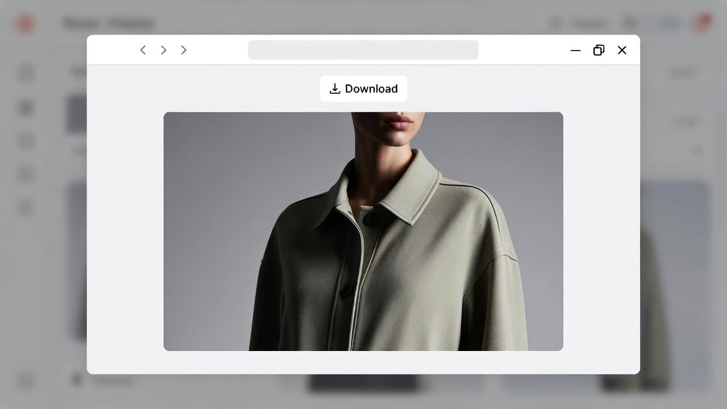Click the back chevron in the preview window
Screen dimensions: 727x409
coord(143,50)
